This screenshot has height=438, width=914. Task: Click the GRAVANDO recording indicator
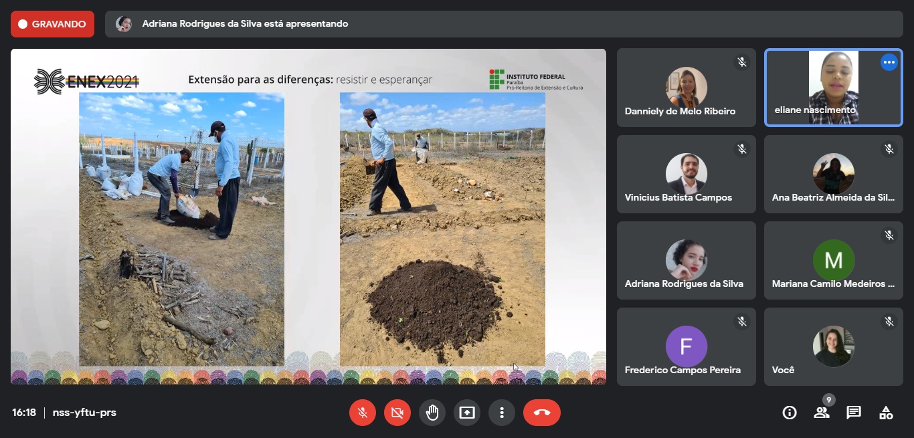[52, 24]
